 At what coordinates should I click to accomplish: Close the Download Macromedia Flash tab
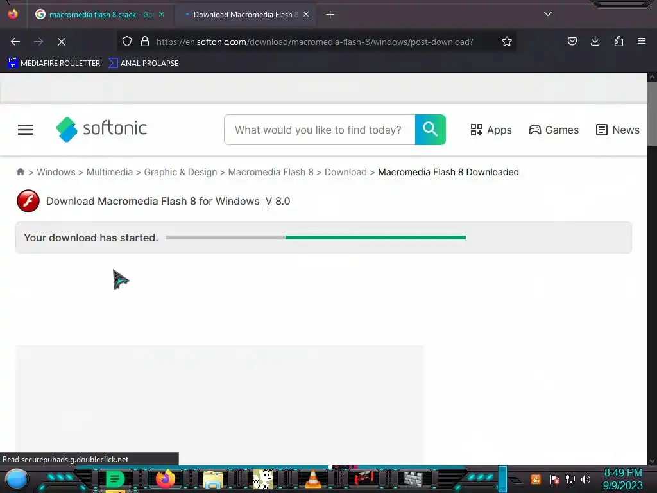pos(306,15)
